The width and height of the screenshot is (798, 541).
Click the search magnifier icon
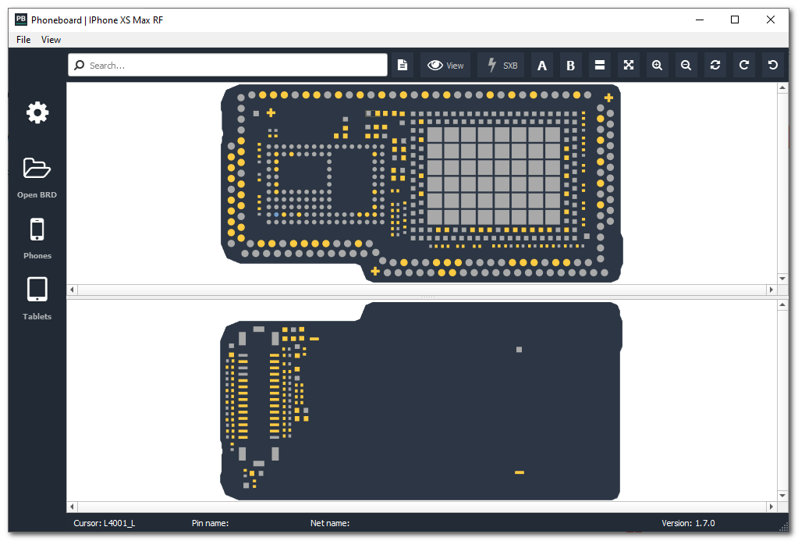[80, 66]
